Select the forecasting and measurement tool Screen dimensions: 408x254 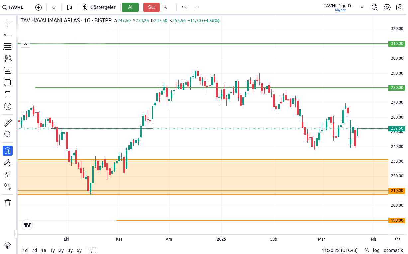click(8, 71)
